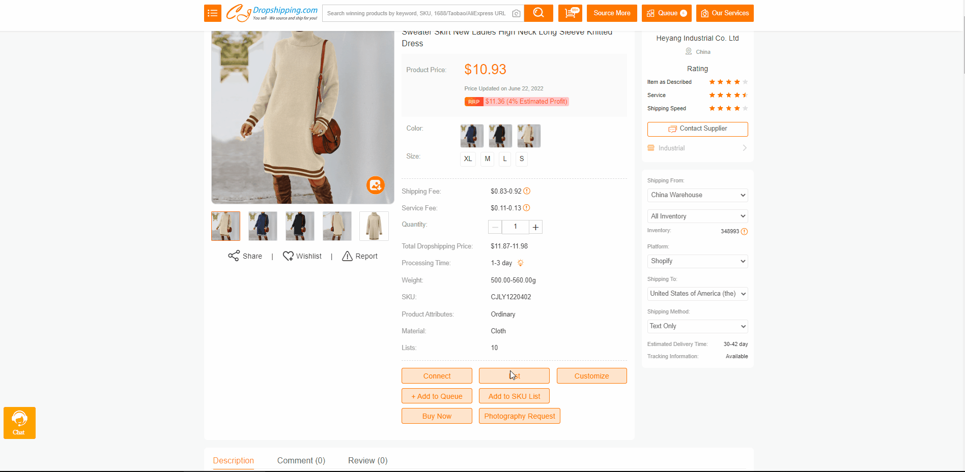
Task: Click the Buy Now button
Action: 437,416
